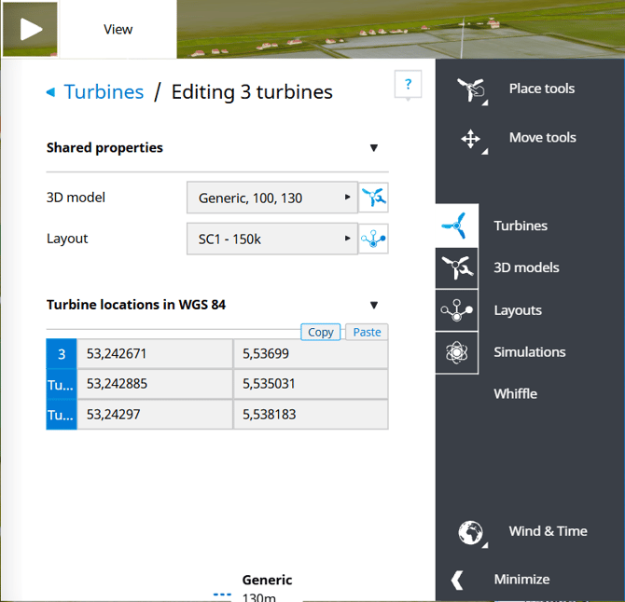The width and height of the screenshot is (625, 602).
Task: Open Place tools label
Action: pyautogui.click(x=542, y=89)
